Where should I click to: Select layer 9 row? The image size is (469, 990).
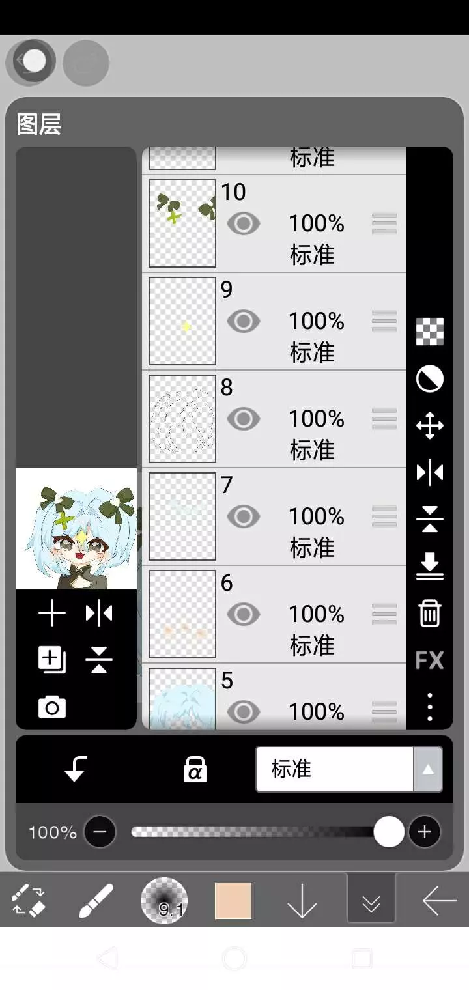(274, 321)
